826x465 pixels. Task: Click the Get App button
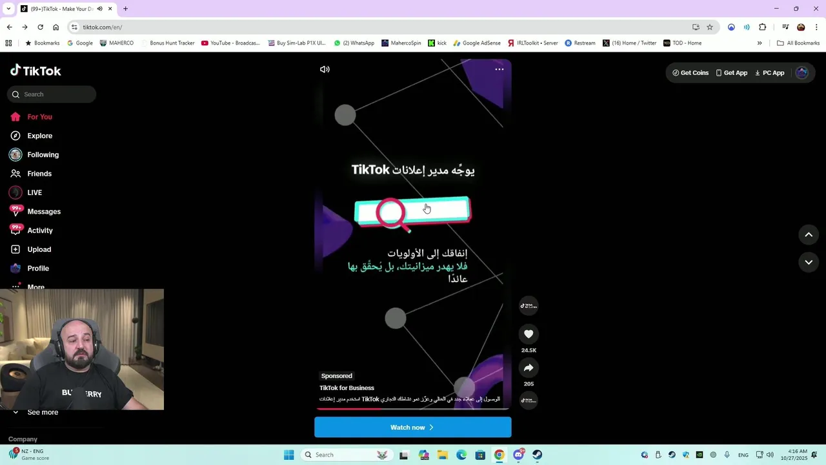[731, 73]
